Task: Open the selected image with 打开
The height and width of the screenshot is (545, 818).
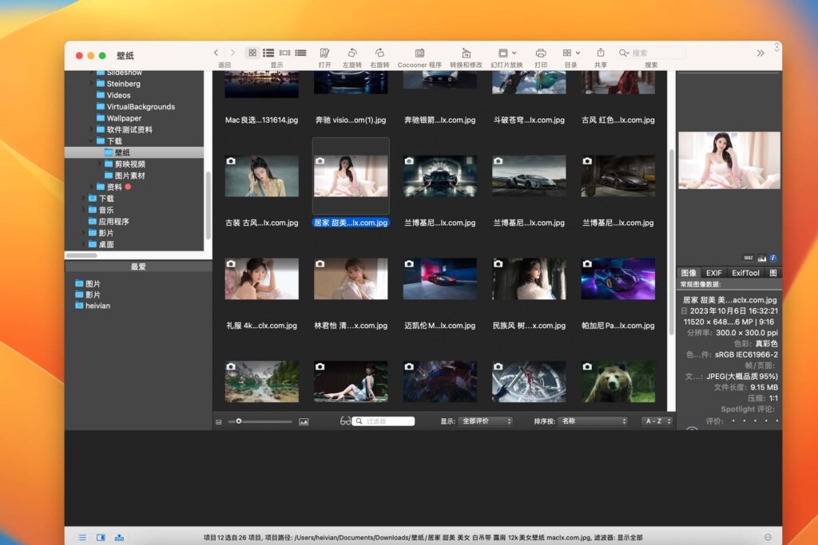Action: tap(324, 53)
